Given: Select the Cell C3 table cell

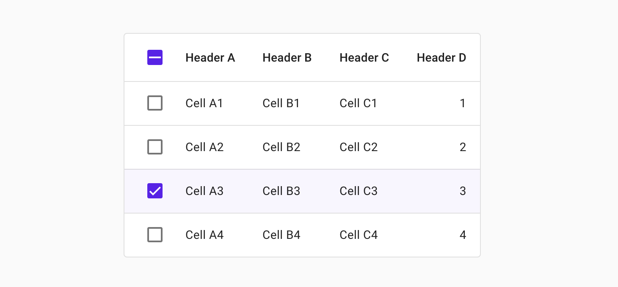Looking at the screenshot, I should (x=359, y=191).
